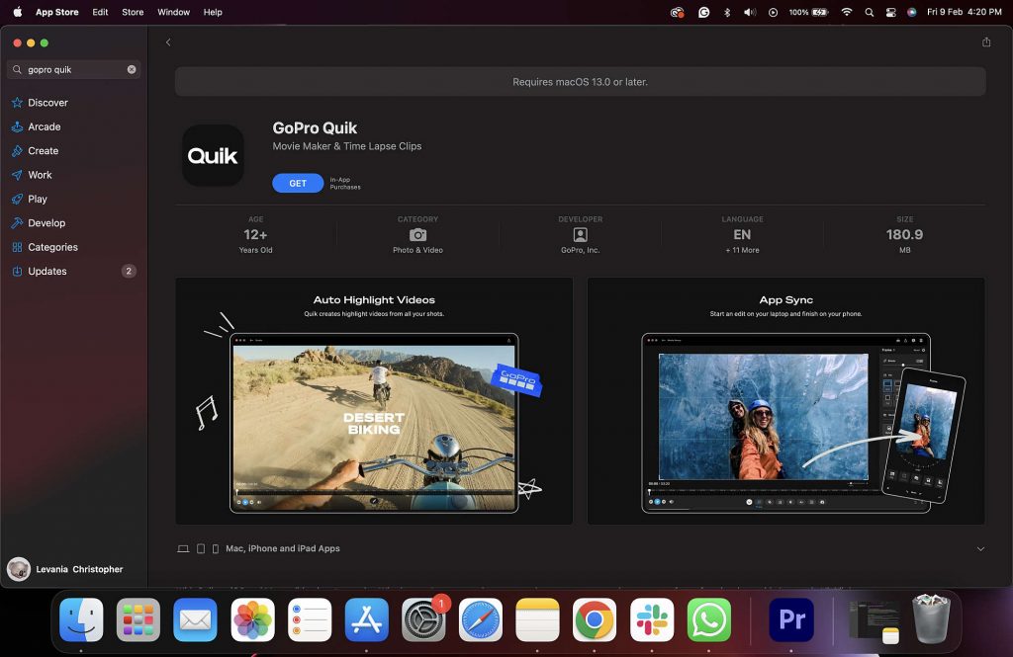The width and height of the screenshot is (1013, 657).
Task: Click the Wi-Fi status icon
Action: (x=847, y=12)
